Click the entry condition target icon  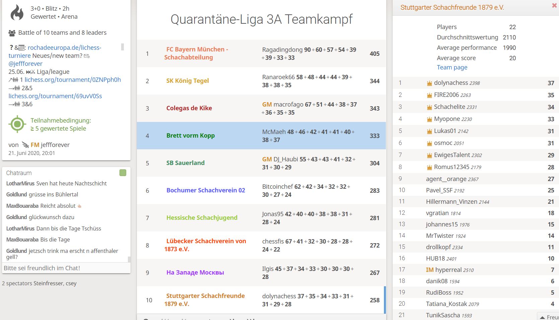(17, 124)
